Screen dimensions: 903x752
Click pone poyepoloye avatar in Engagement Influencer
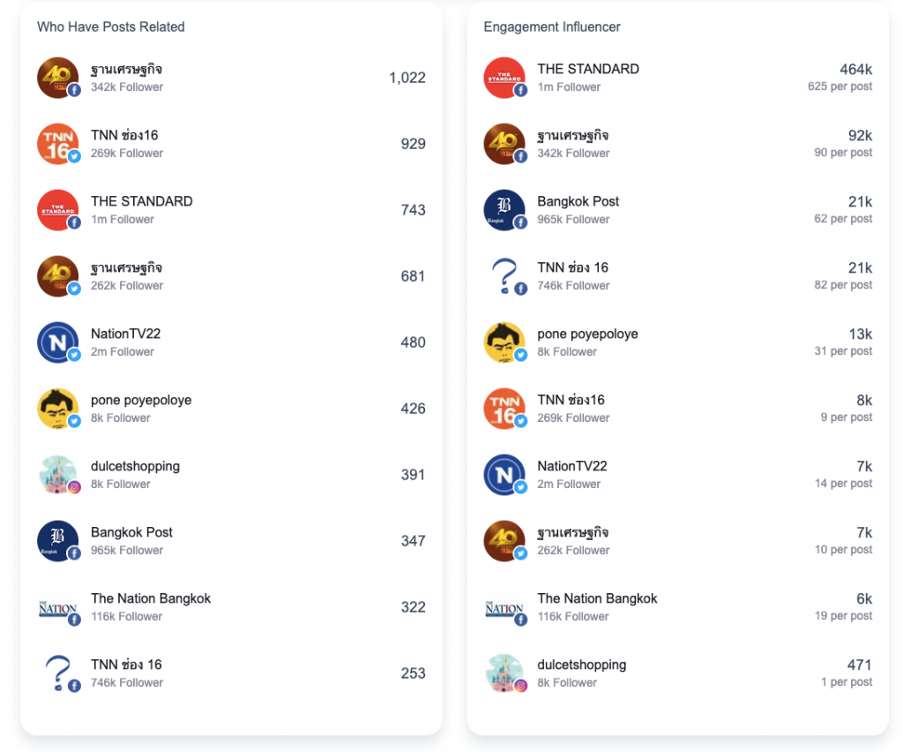tap(504, 342)
